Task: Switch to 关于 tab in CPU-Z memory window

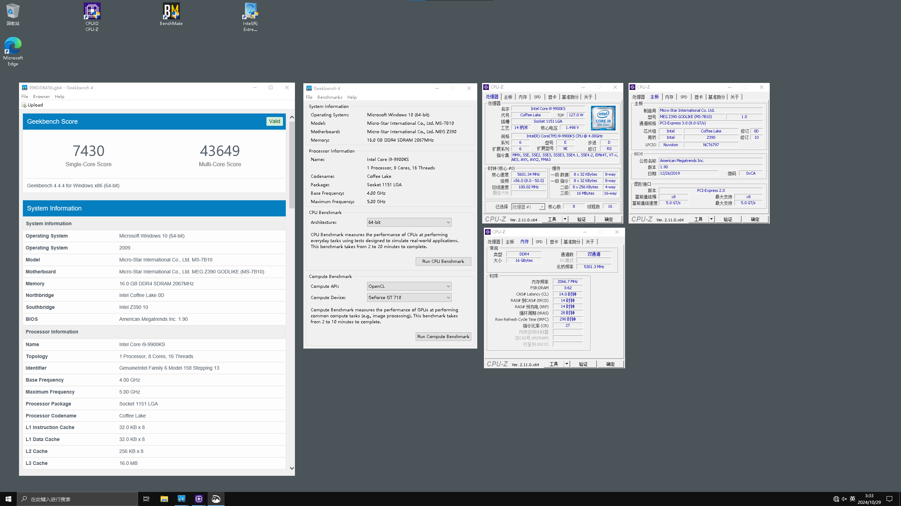Action: (x=590, y=242)
